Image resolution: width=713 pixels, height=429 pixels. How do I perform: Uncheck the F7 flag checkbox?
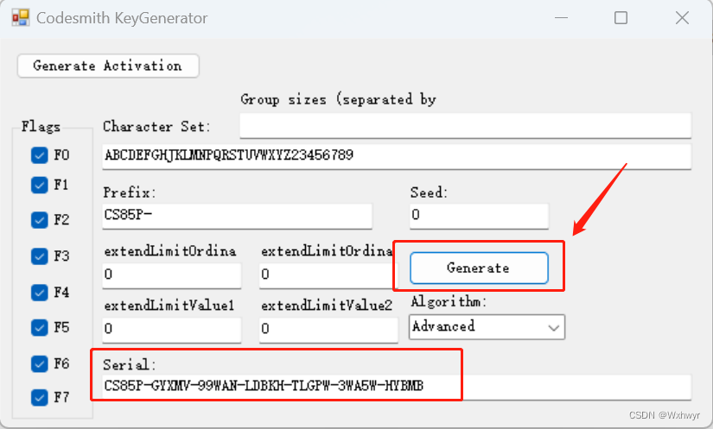40,397
